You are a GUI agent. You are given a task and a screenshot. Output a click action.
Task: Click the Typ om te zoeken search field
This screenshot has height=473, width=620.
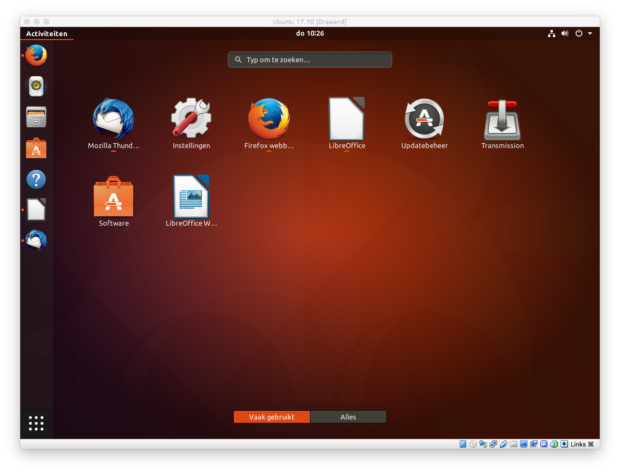(310, 60)
